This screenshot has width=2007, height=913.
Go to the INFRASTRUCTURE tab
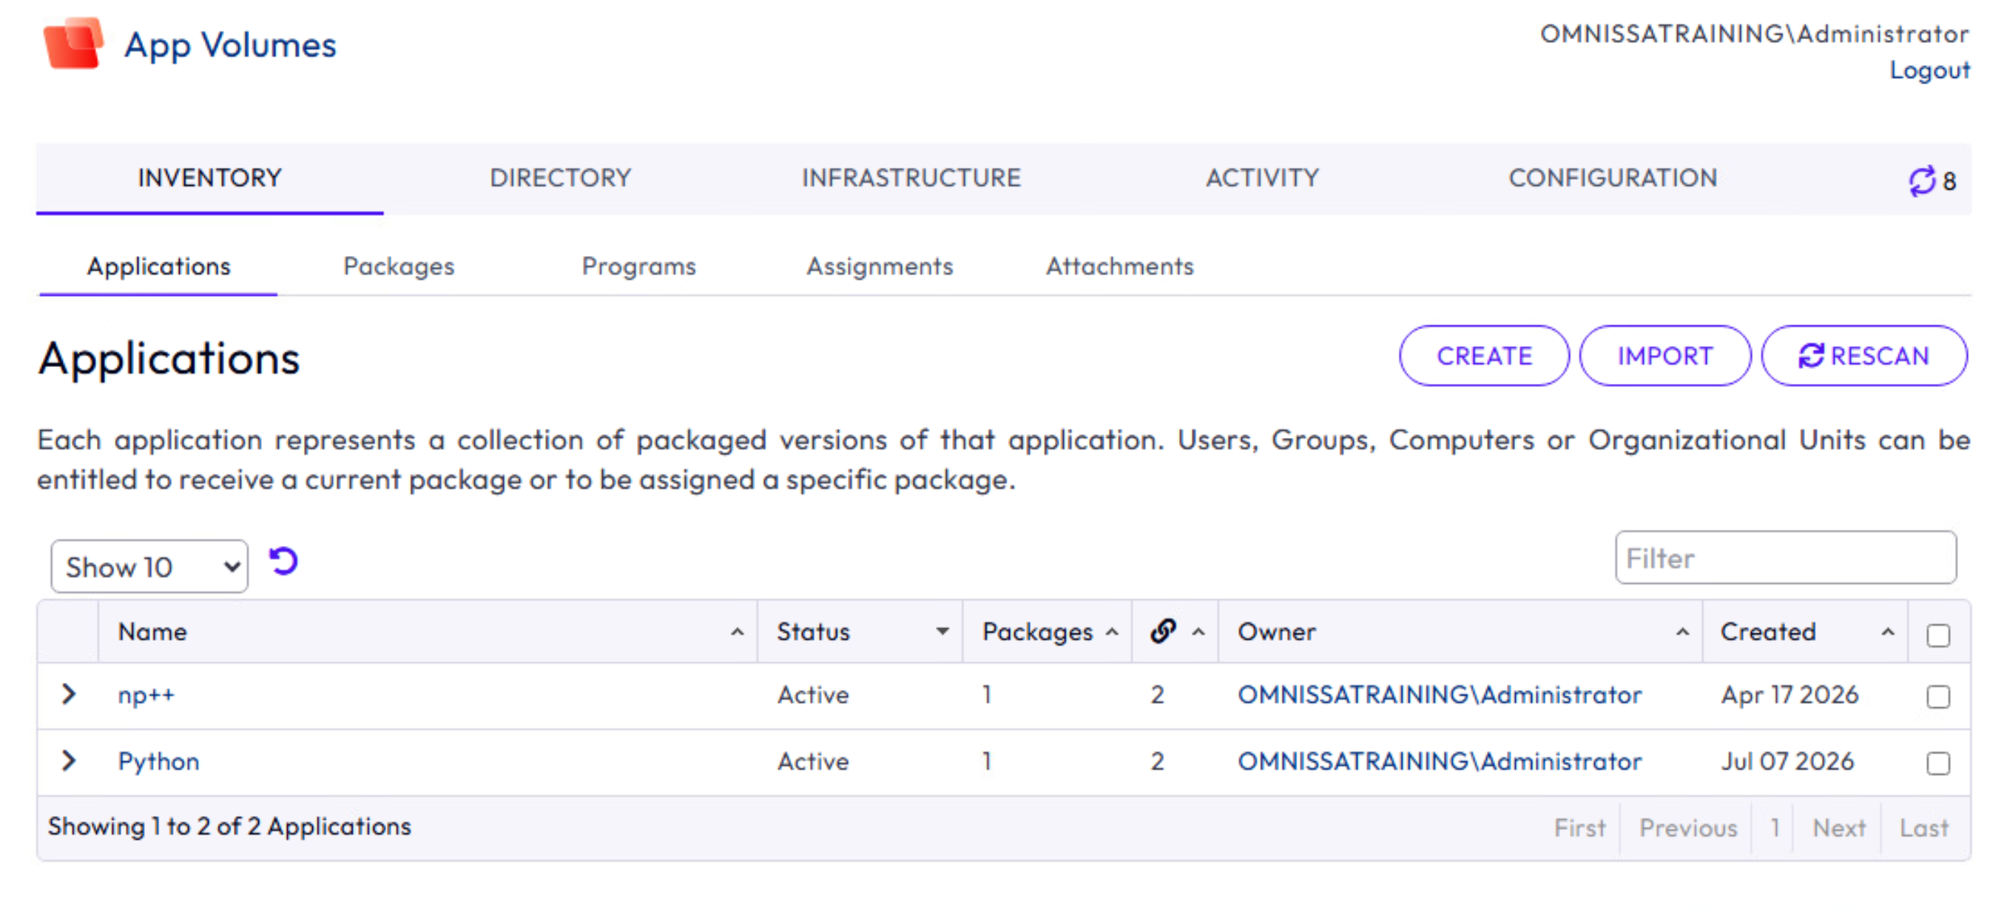(911, 178)
